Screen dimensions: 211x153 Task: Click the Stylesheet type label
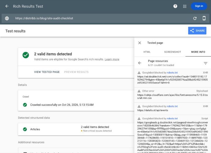click(202, 91)
